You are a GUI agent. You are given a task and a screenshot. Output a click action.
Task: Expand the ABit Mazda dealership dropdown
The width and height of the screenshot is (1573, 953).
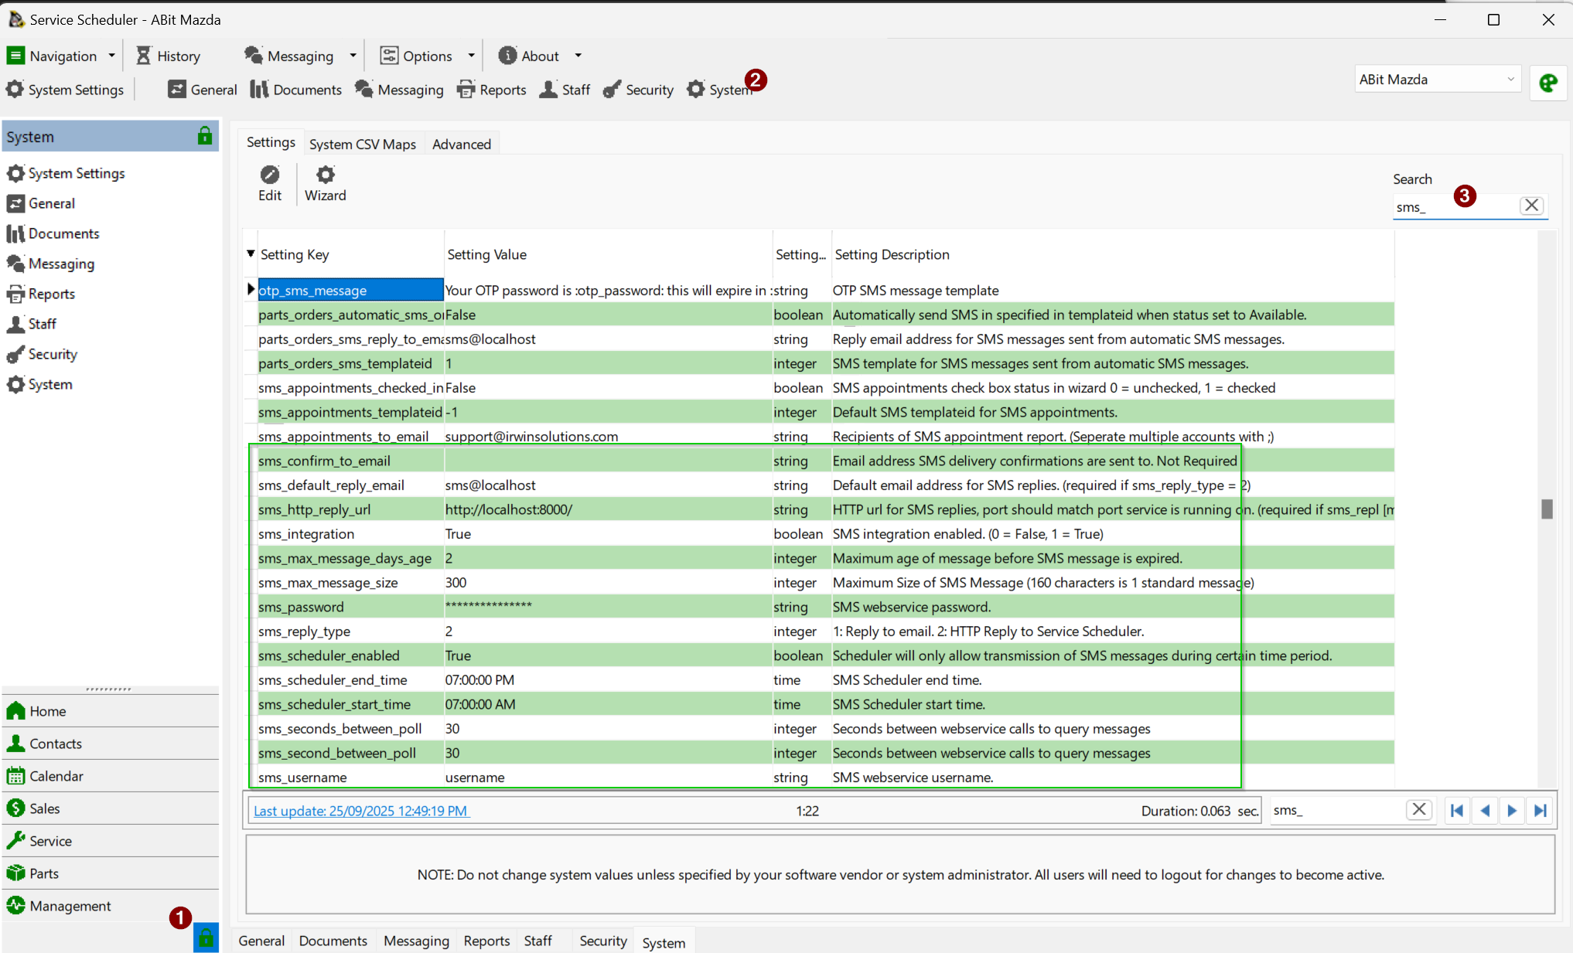tap(1510, 80)
